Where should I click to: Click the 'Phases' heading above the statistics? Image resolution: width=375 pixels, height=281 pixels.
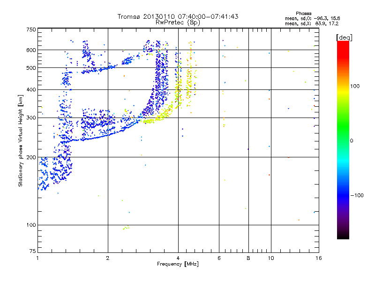point(303,14)
